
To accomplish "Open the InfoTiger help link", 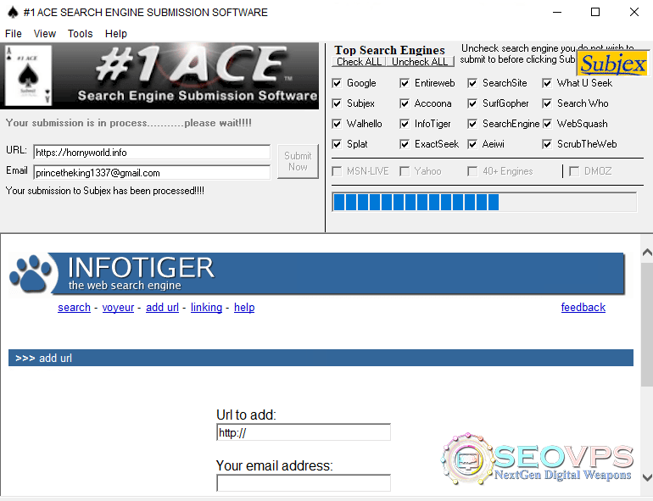I will [244, 308].
